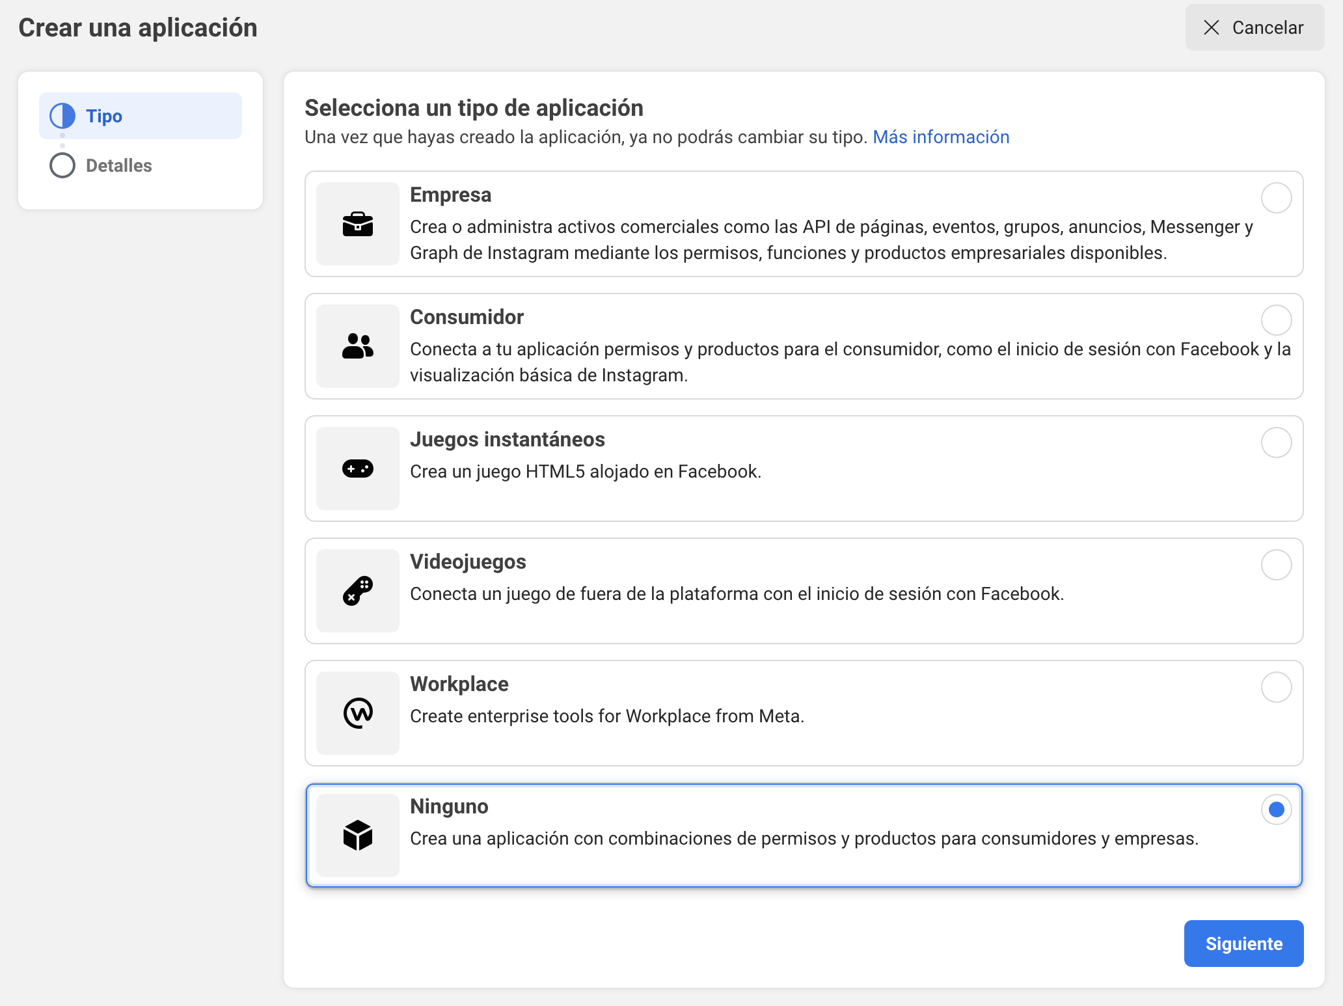Open the Tipo step in the sidebar
This screenshot has height=1006, width=1343.
pos(141,116)
